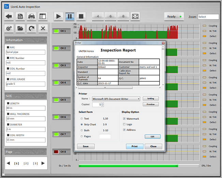The width and height of the screenshot is (222, 178).
Task: Click the green inspection progress bar
Action: coord(128,166)
